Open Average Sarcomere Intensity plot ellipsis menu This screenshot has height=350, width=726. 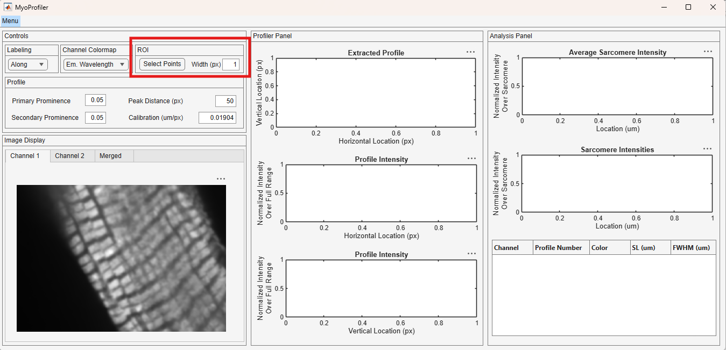tap(708, 52)
